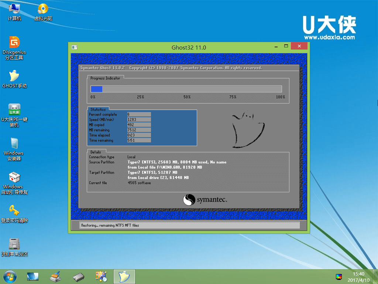378x284 pixels.
Task: Open the brush cleaner taskbar icon
Action: tap(55, 277)
